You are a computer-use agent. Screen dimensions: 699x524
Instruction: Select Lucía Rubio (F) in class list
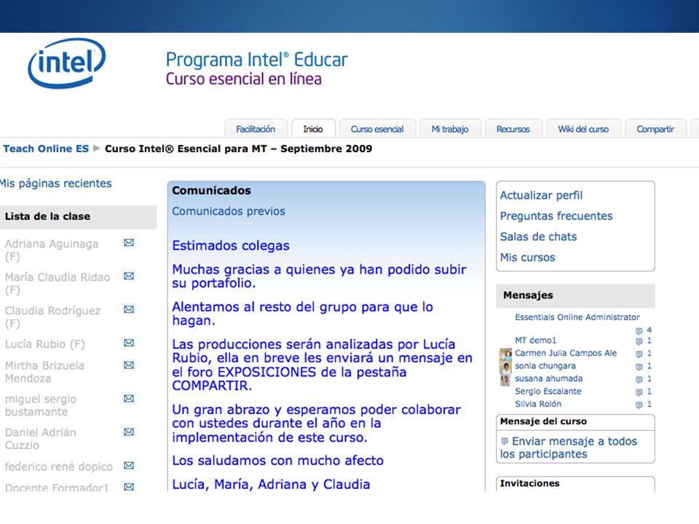(x=44, y=344)
